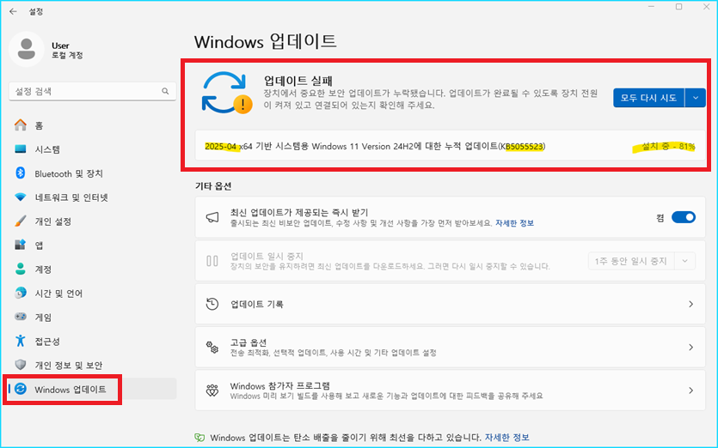Open 자세한 정보 link under latest updates
Screen dimensions: 718x448
[515, 223]
